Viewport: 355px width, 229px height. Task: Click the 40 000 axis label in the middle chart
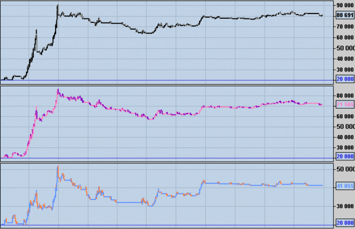pos(345,137)
